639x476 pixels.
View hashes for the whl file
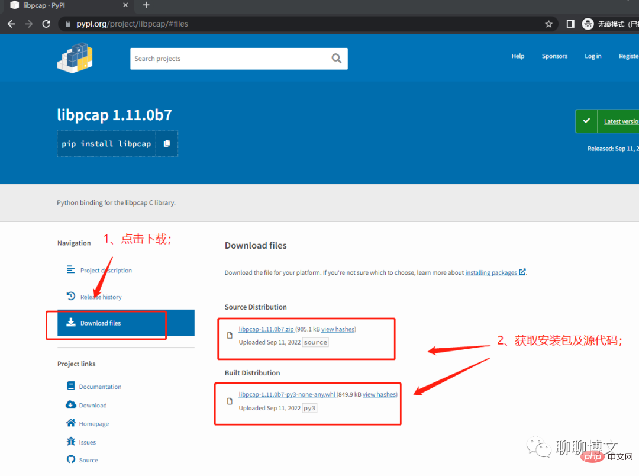[379, 394]
